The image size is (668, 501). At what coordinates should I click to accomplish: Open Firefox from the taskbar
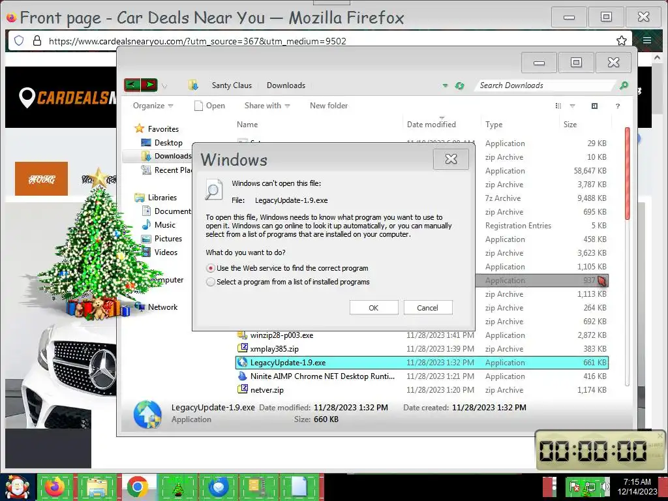coord(55,487)
